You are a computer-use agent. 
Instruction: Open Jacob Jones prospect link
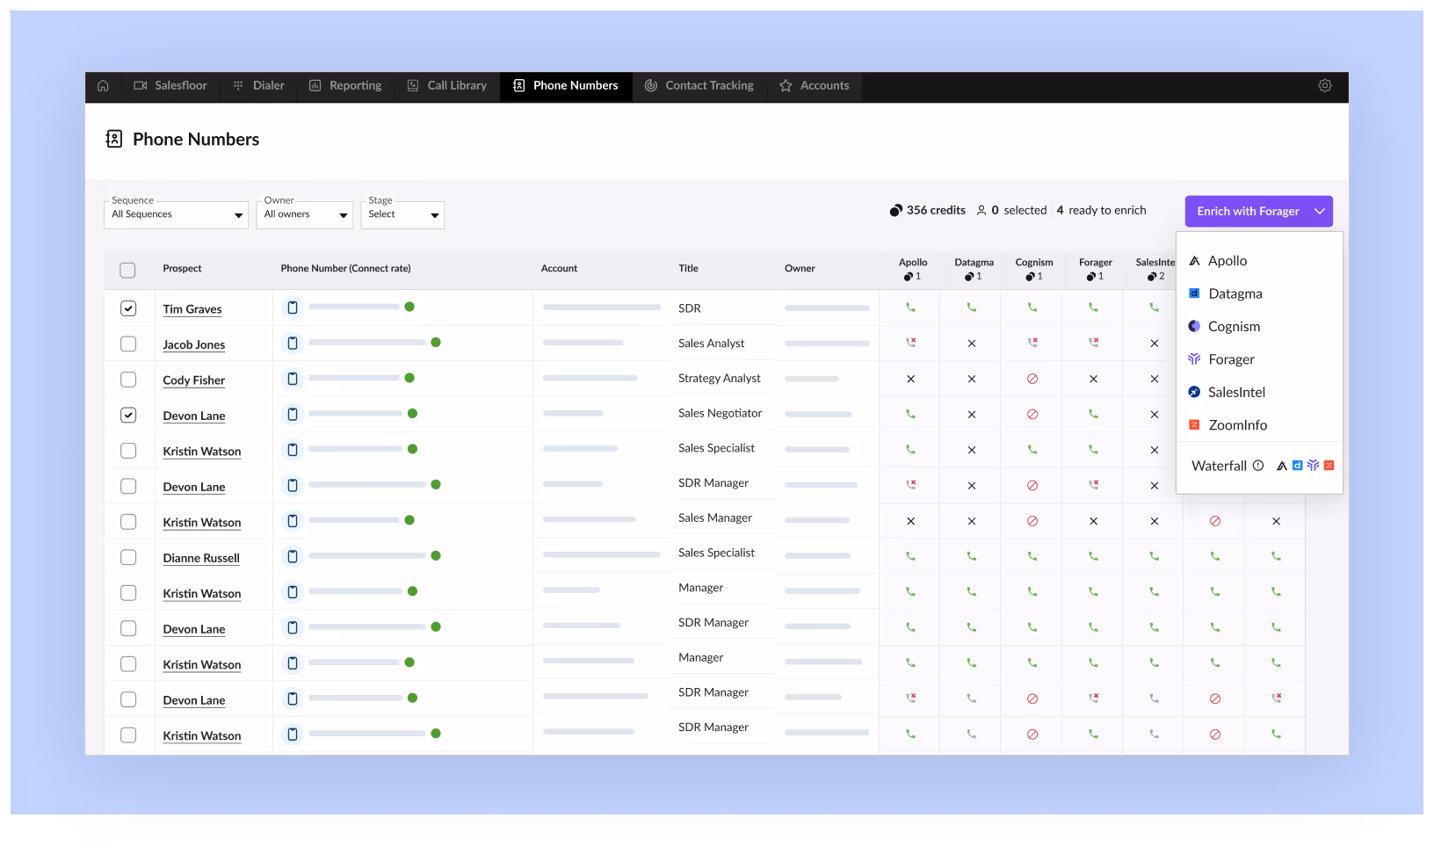[194, 344]
